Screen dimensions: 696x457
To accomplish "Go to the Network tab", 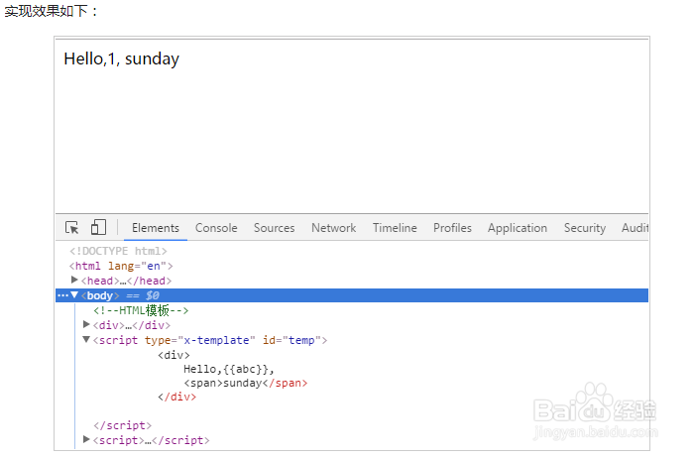I will tap(333, 228).
